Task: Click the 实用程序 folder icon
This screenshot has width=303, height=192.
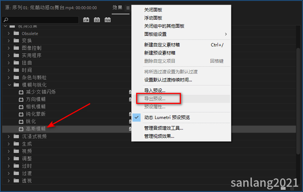Action: (x=16, y=56)
